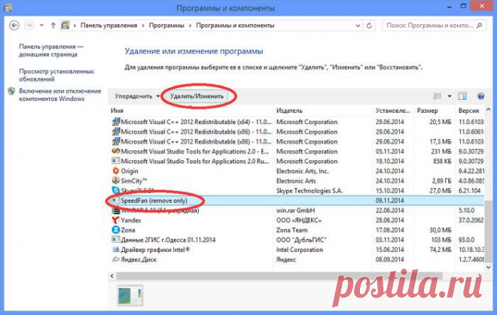This screenshot has width=497, height=315.
Task: Select the Yandex program icon
Action: click(x=116, y=220)
